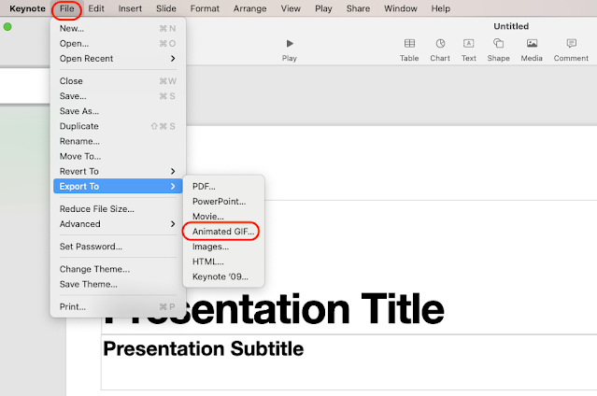The width and height of the screenshot is (597, 396).
Task: Open the Edit menu
Action: [x=96, y=8]
